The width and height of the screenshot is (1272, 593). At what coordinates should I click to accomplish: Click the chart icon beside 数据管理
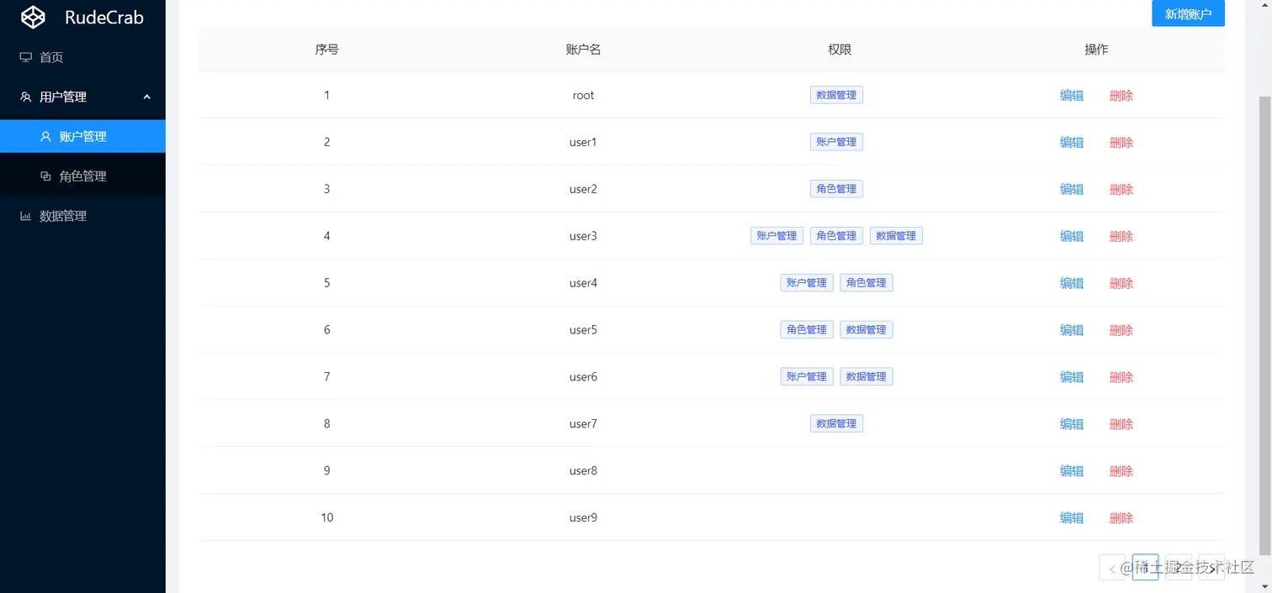[25, 216]
